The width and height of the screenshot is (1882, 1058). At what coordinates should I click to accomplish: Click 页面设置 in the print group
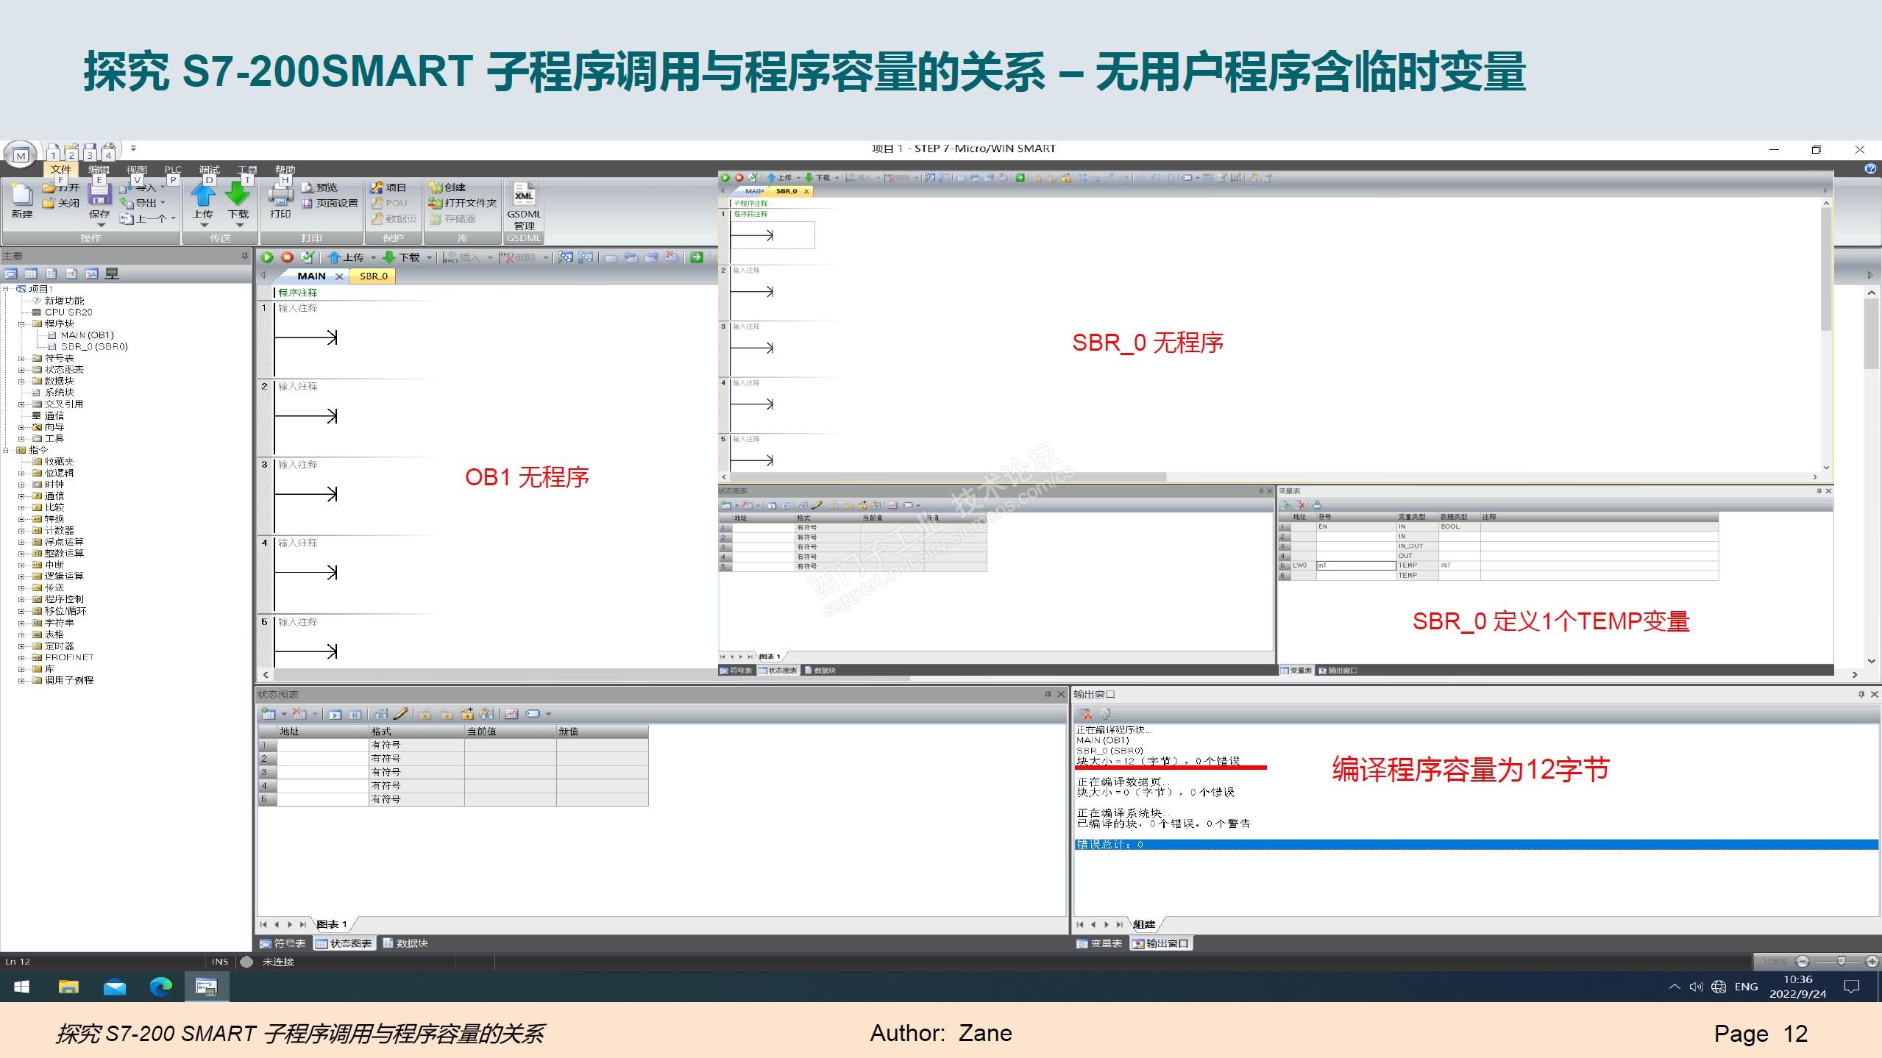(330, 203)
